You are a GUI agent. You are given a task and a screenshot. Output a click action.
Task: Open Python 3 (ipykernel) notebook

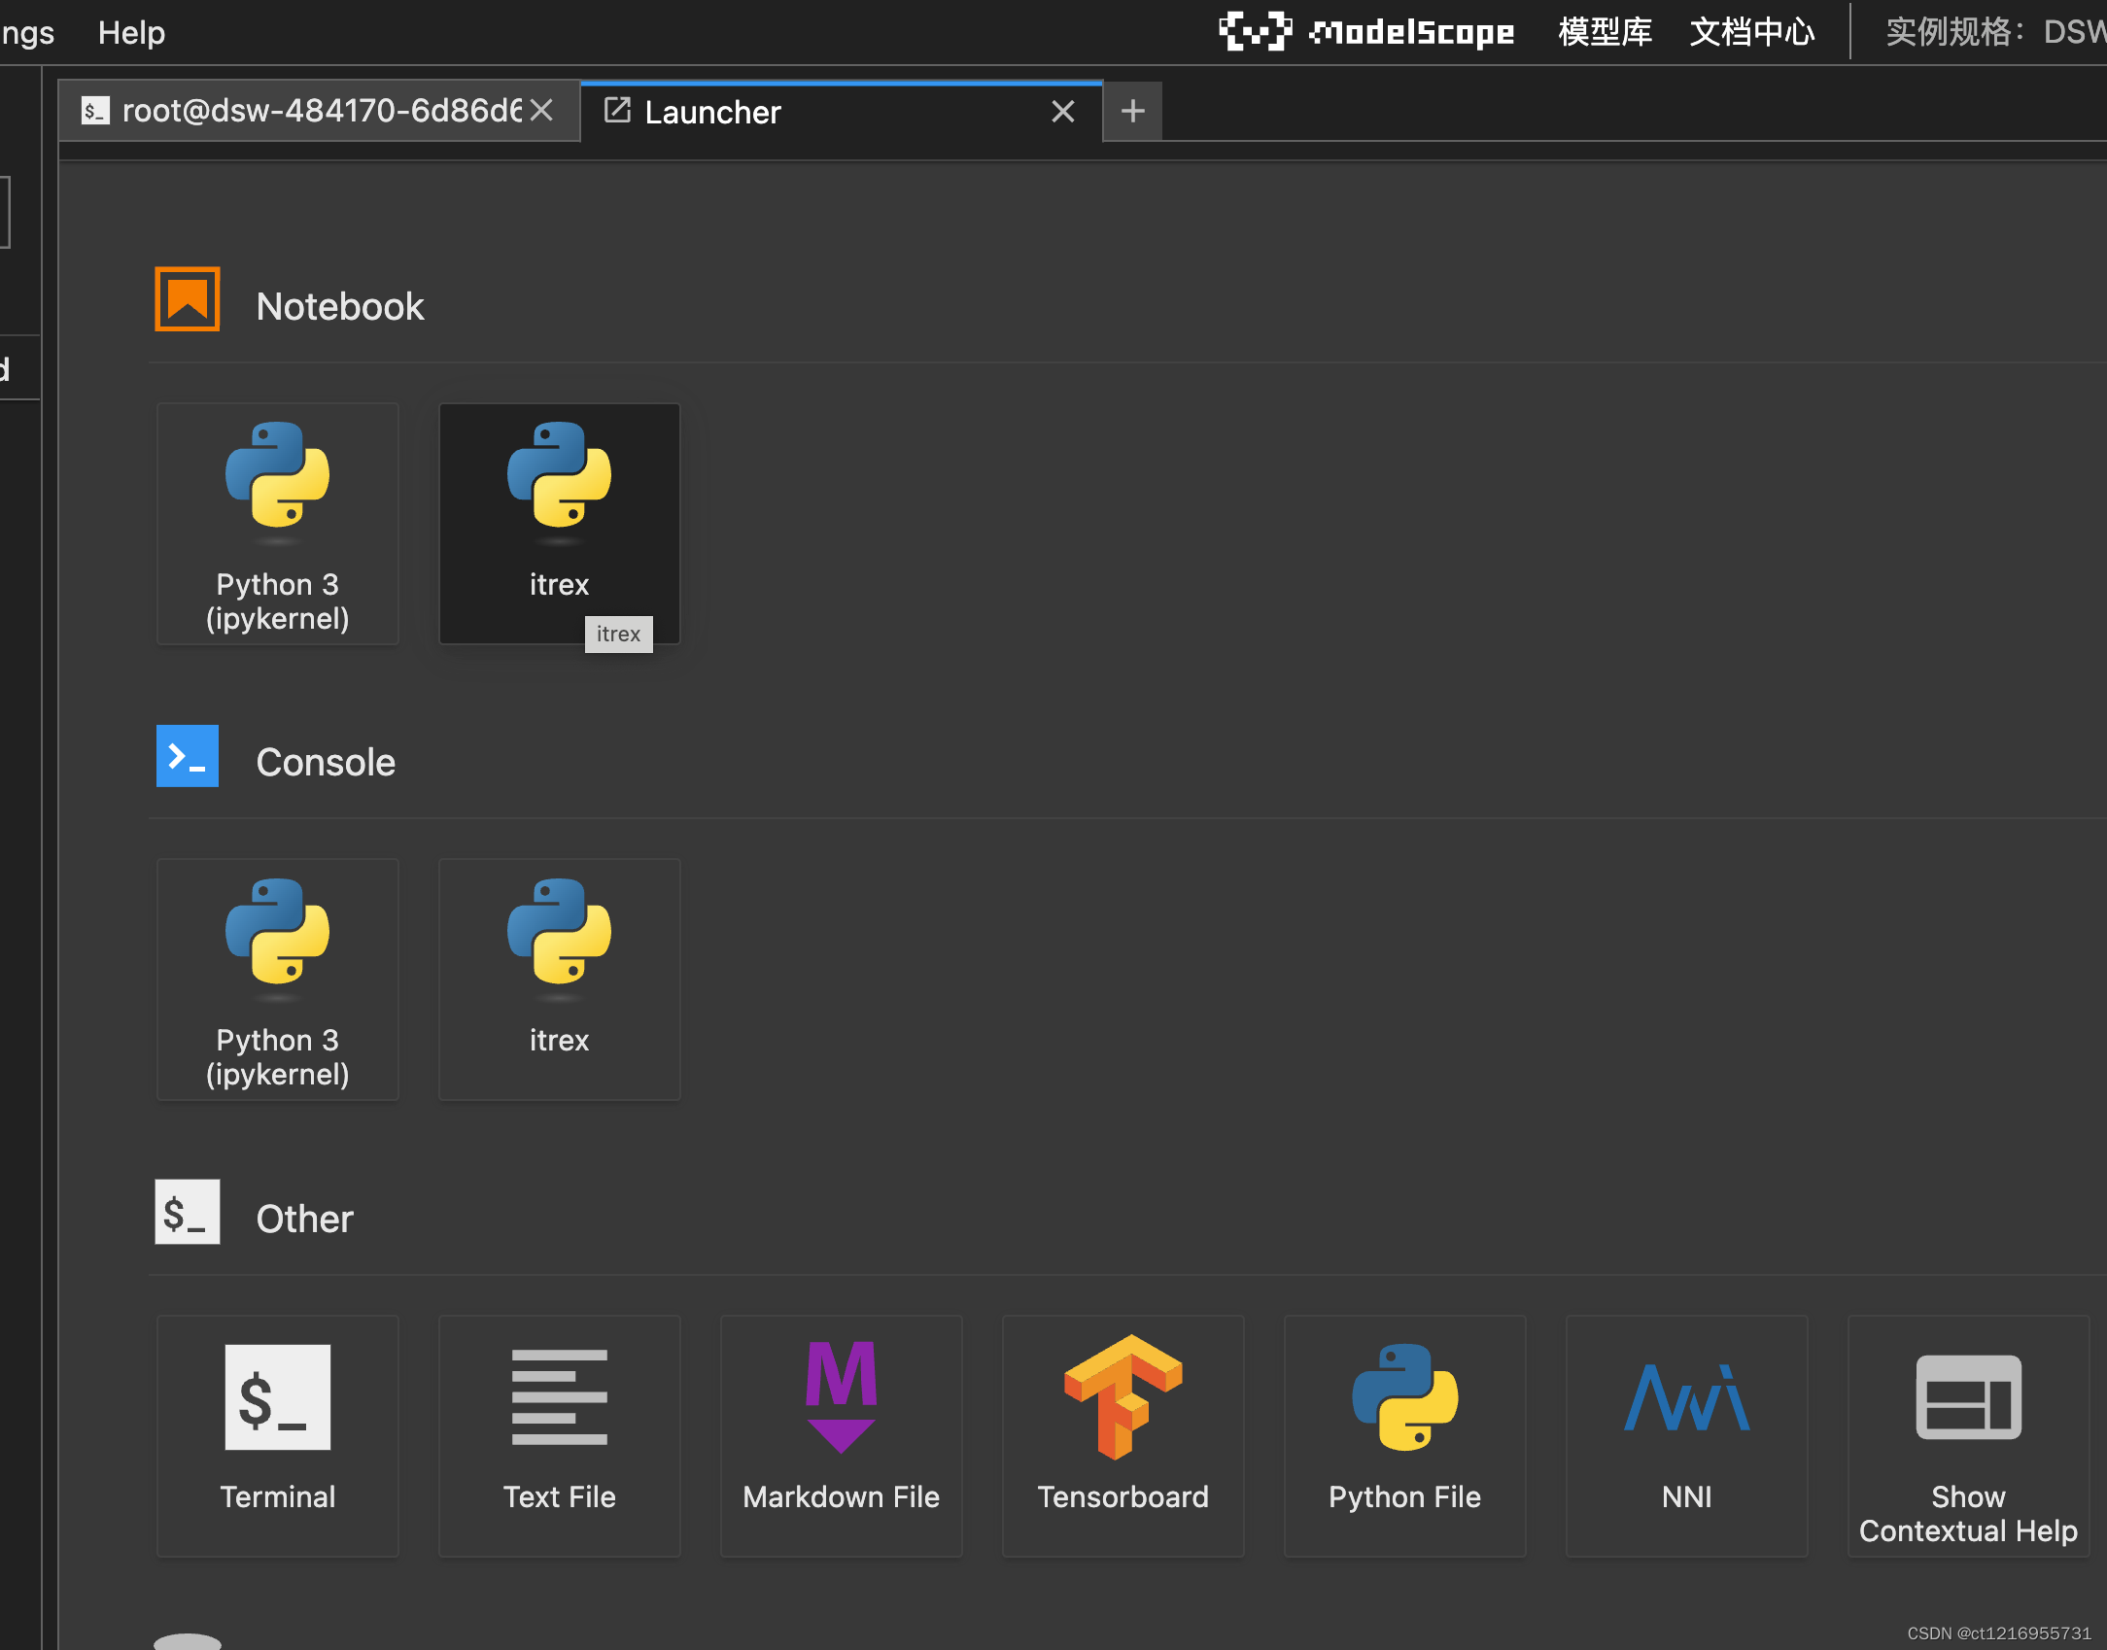pyautogui.click(x=277, y=524)
